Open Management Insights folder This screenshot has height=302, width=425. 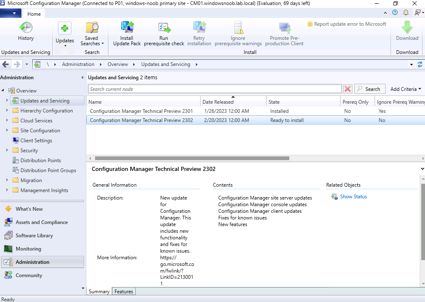click(44, 190)
